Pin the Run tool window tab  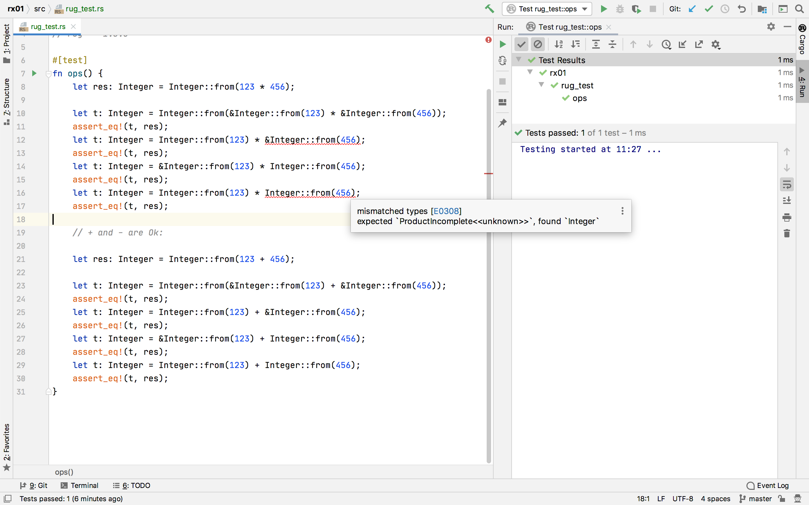click(x=502, y=123)
